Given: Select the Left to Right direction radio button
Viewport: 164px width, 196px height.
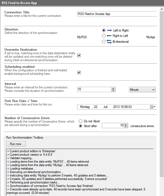Looking at the screenshot, I should click(x=104, y=30).
